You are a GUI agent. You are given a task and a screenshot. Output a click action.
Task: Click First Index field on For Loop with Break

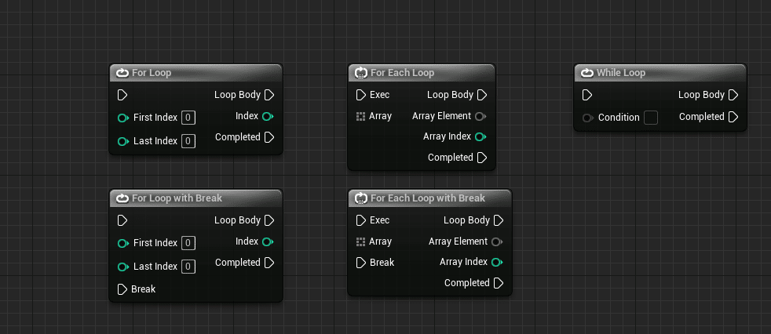pos(188,242)
